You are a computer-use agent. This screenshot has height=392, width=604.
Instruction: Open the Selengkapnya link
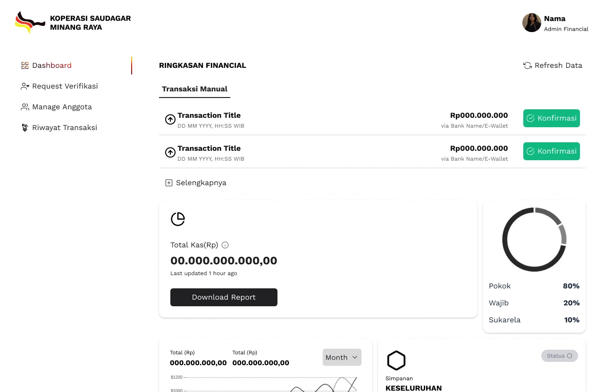click(x=201, y=183)
